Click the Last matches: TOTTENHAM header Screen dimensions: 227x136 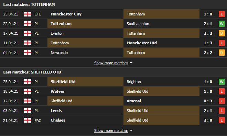pyautogui.click(x=29, y=4)
